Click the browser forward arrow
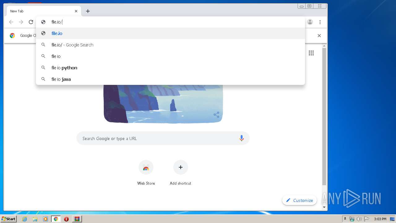 tap(21, 22)
